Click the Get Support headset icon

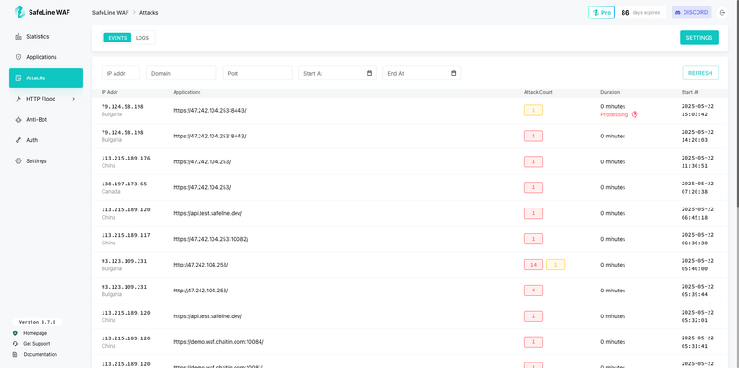point(15,343)
